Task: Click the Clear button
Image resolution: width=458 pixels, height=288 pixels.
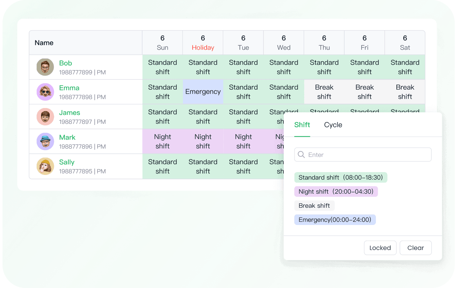Action: tap(416, 248)
